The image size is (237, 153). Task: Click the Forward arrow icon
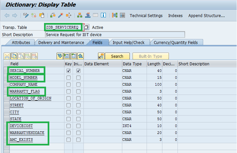tap(15, 15)
